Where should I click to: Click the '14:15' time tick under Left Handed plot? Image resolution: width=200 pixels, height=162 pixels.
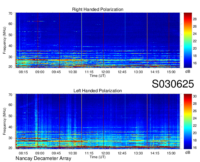coord(155,153)
